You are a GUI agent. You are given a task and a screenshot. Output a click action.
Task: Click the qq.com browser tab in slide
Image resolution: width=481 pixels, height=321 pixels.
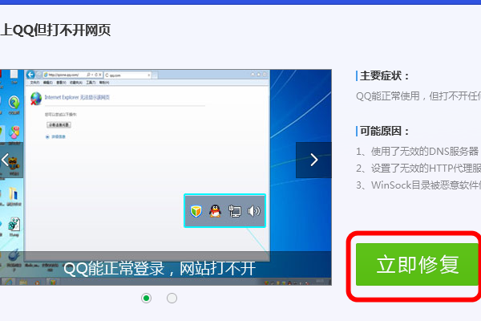[127, 75]
